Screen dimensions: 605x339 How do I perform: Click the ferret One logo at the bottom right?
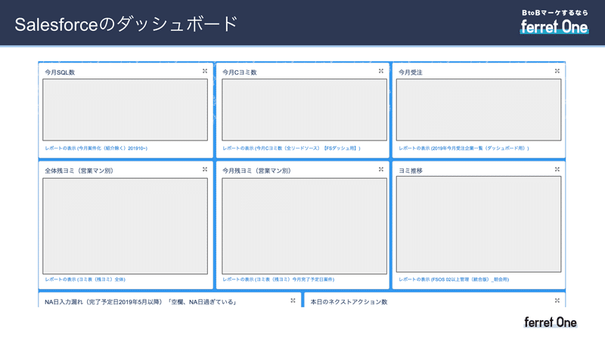coord(551,322)
